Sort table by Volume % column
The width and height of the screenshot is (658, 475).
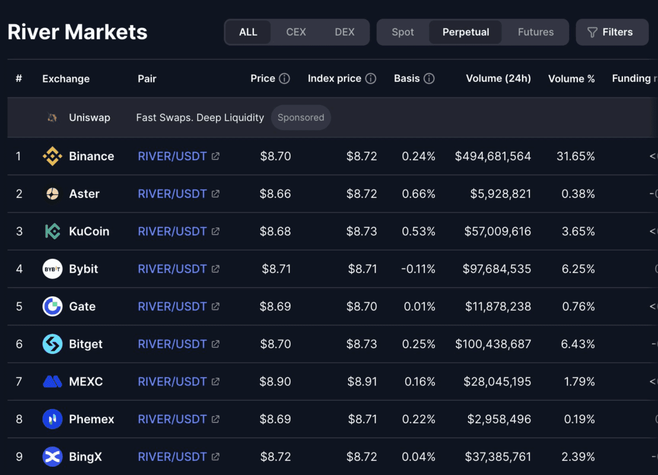[571, 78]
